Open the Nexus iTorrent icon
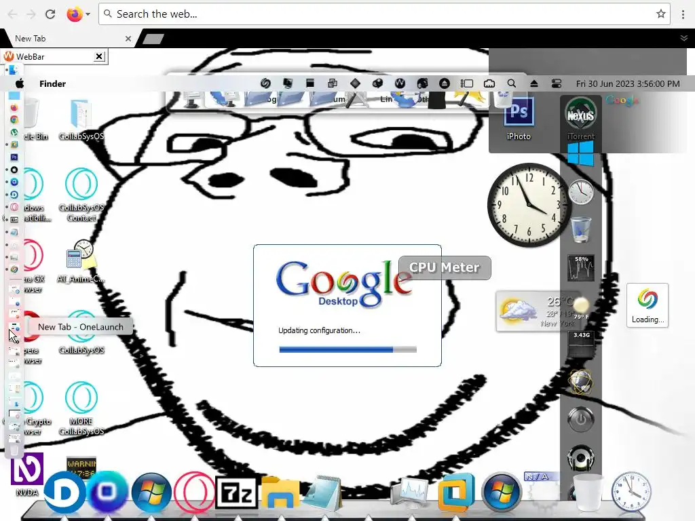The width and height of the screenshot is (695, 521). click(581, 119)
